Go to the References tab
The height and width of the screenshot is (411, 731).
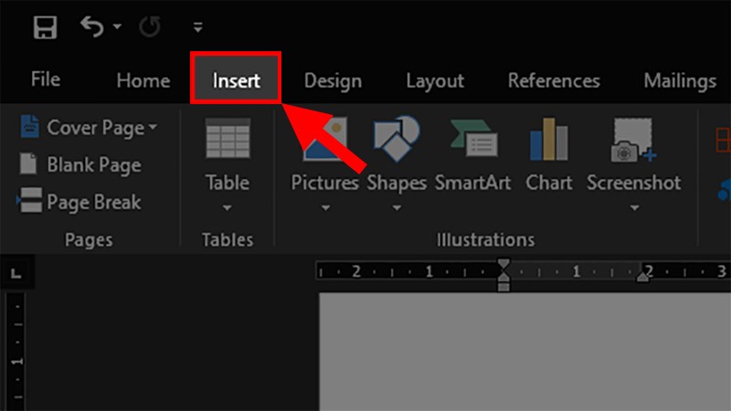click(x=554, y=80)
